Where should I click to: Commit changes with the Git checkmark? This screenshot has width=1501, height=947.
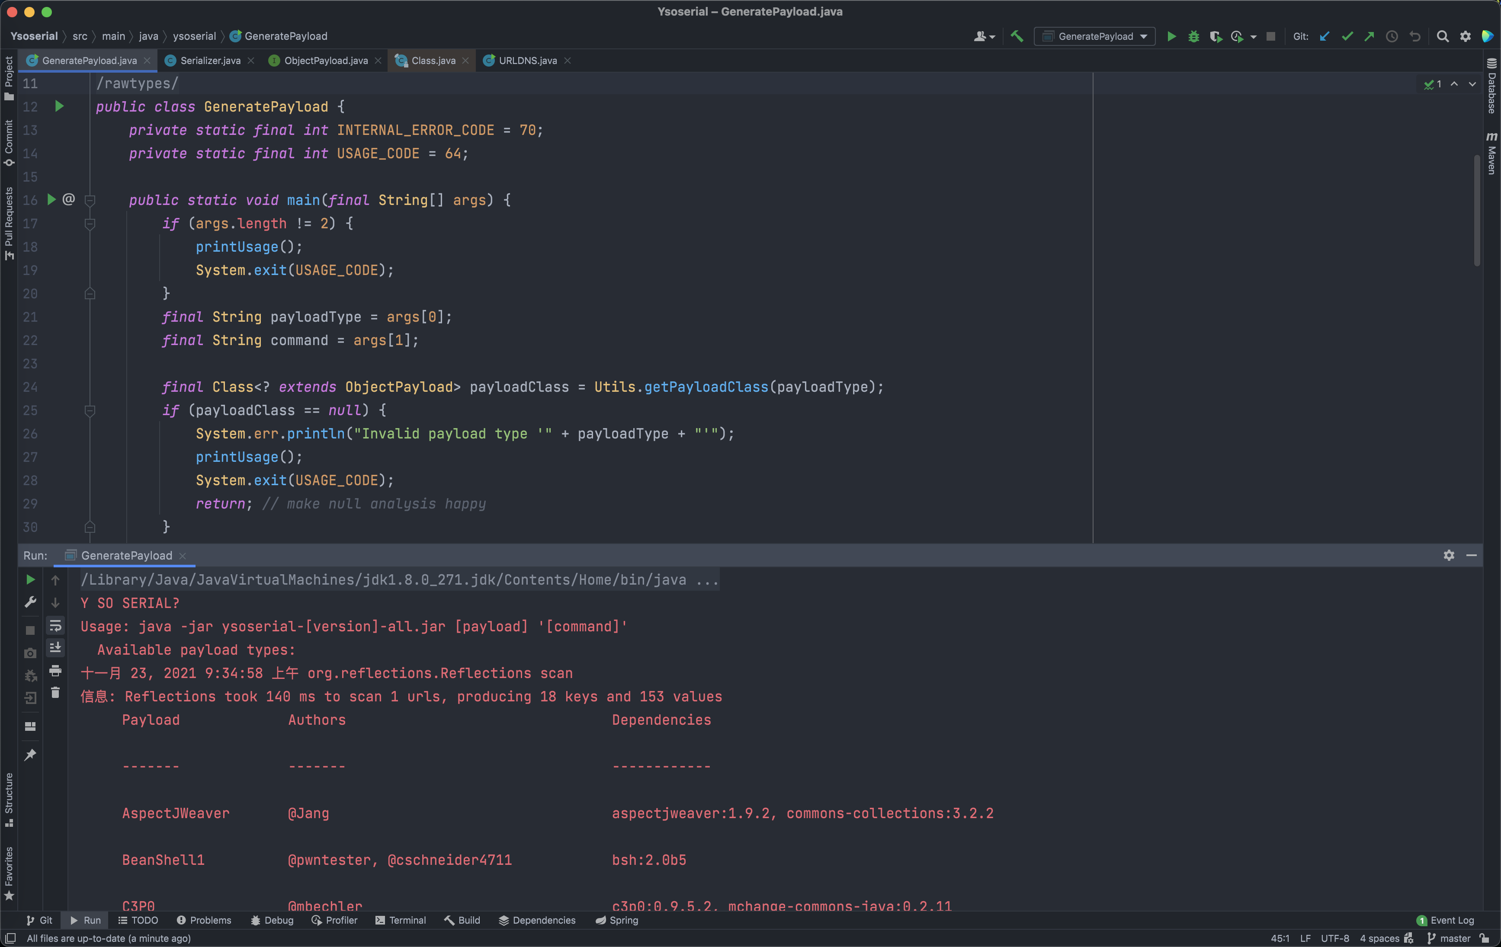tap(1347, 36)
